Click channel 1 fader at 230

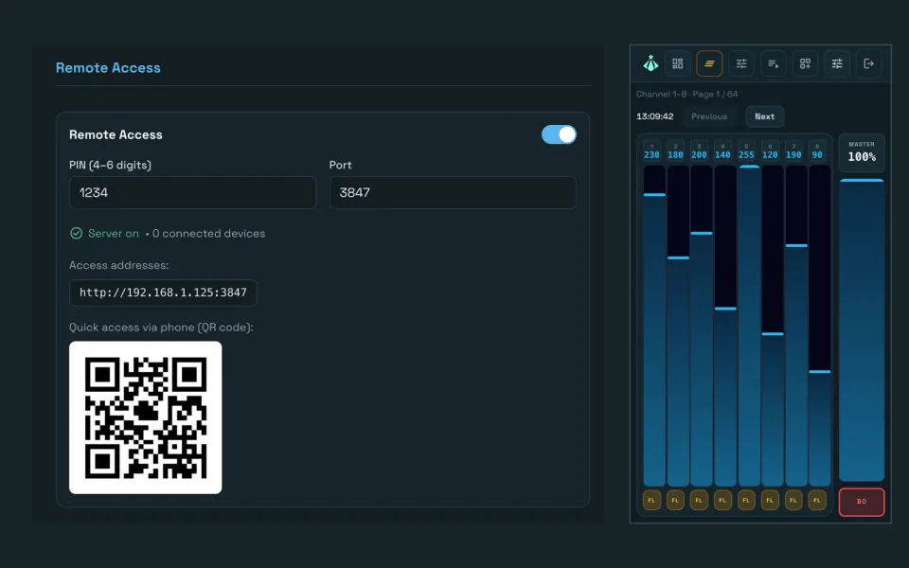(x=654, y=326)
